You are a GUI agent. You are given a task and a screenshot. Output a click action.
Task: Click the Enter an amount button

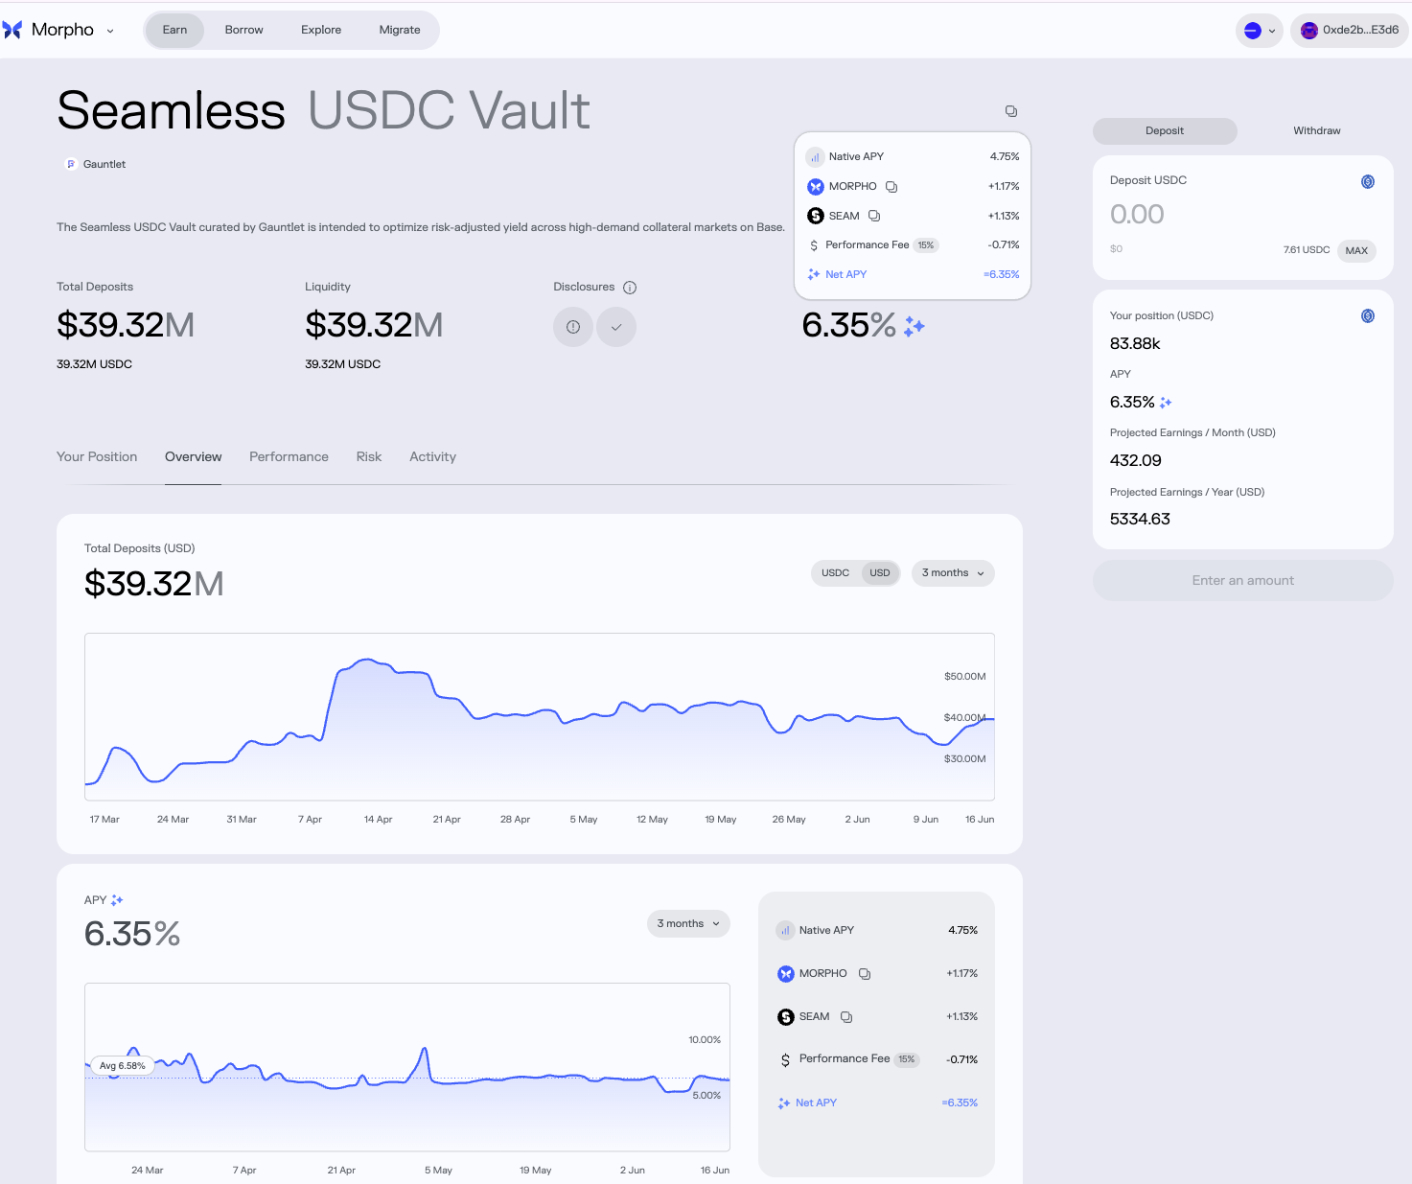pyautogui.click(x=1243, y=581)
